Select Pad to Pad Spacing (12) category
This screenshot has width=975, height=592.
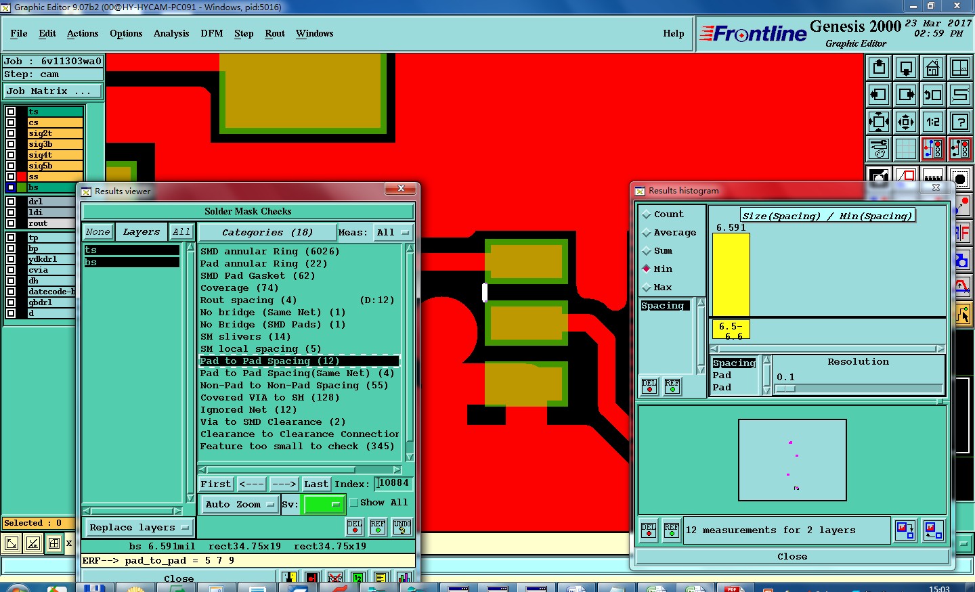pos(299,361)
